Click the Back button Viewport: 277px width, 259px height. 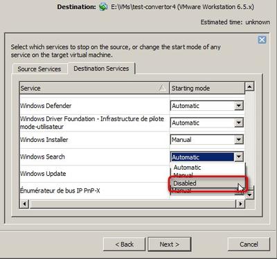pyautogui.click(x=125, y=244)
